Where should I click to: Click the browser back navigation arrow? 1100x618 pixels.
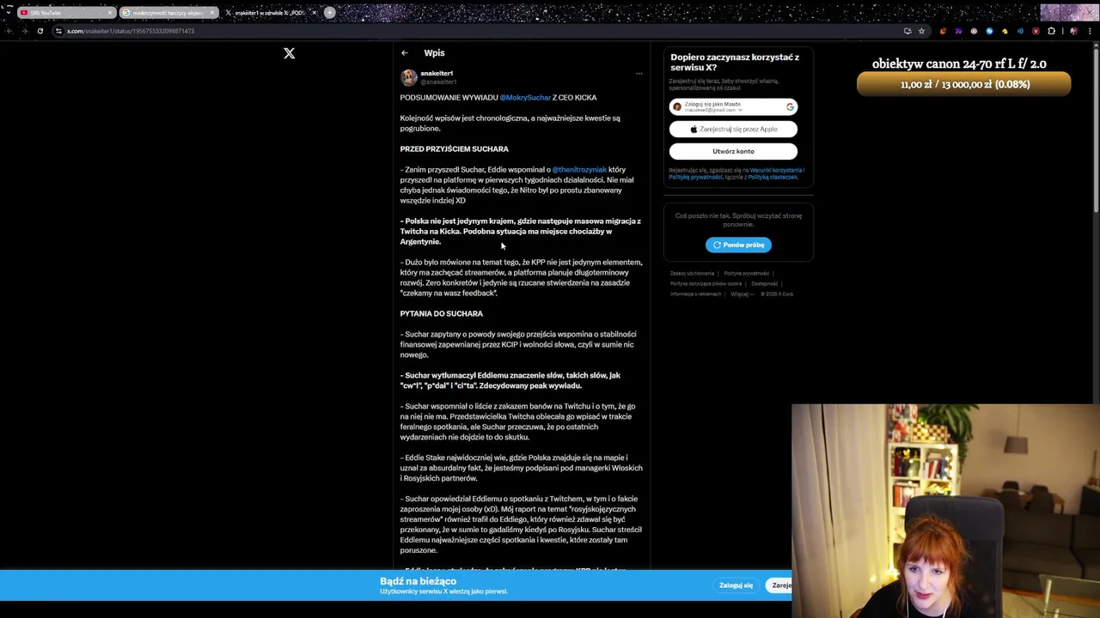[x=9, y=31]
